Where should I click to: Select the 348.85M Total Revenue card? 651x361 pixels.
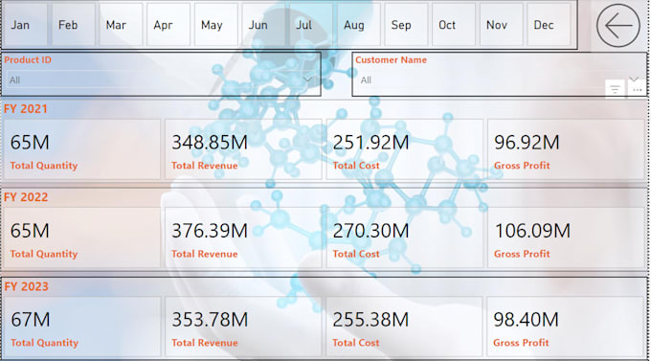coord(243,150)
